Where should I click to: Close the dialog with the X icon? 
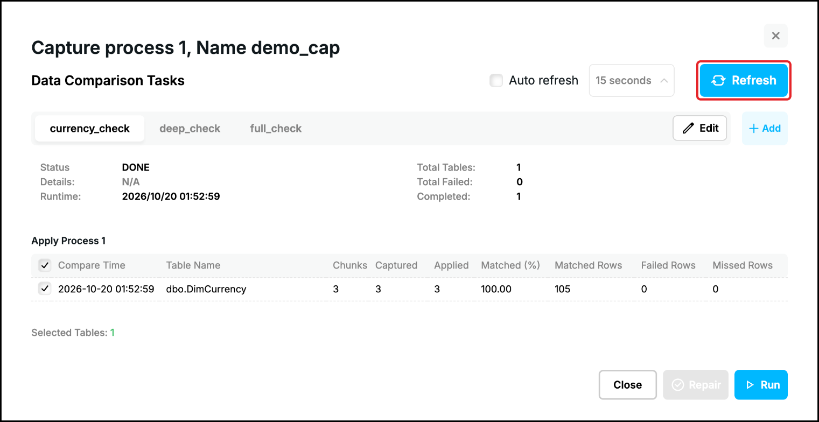coord(775,36)
